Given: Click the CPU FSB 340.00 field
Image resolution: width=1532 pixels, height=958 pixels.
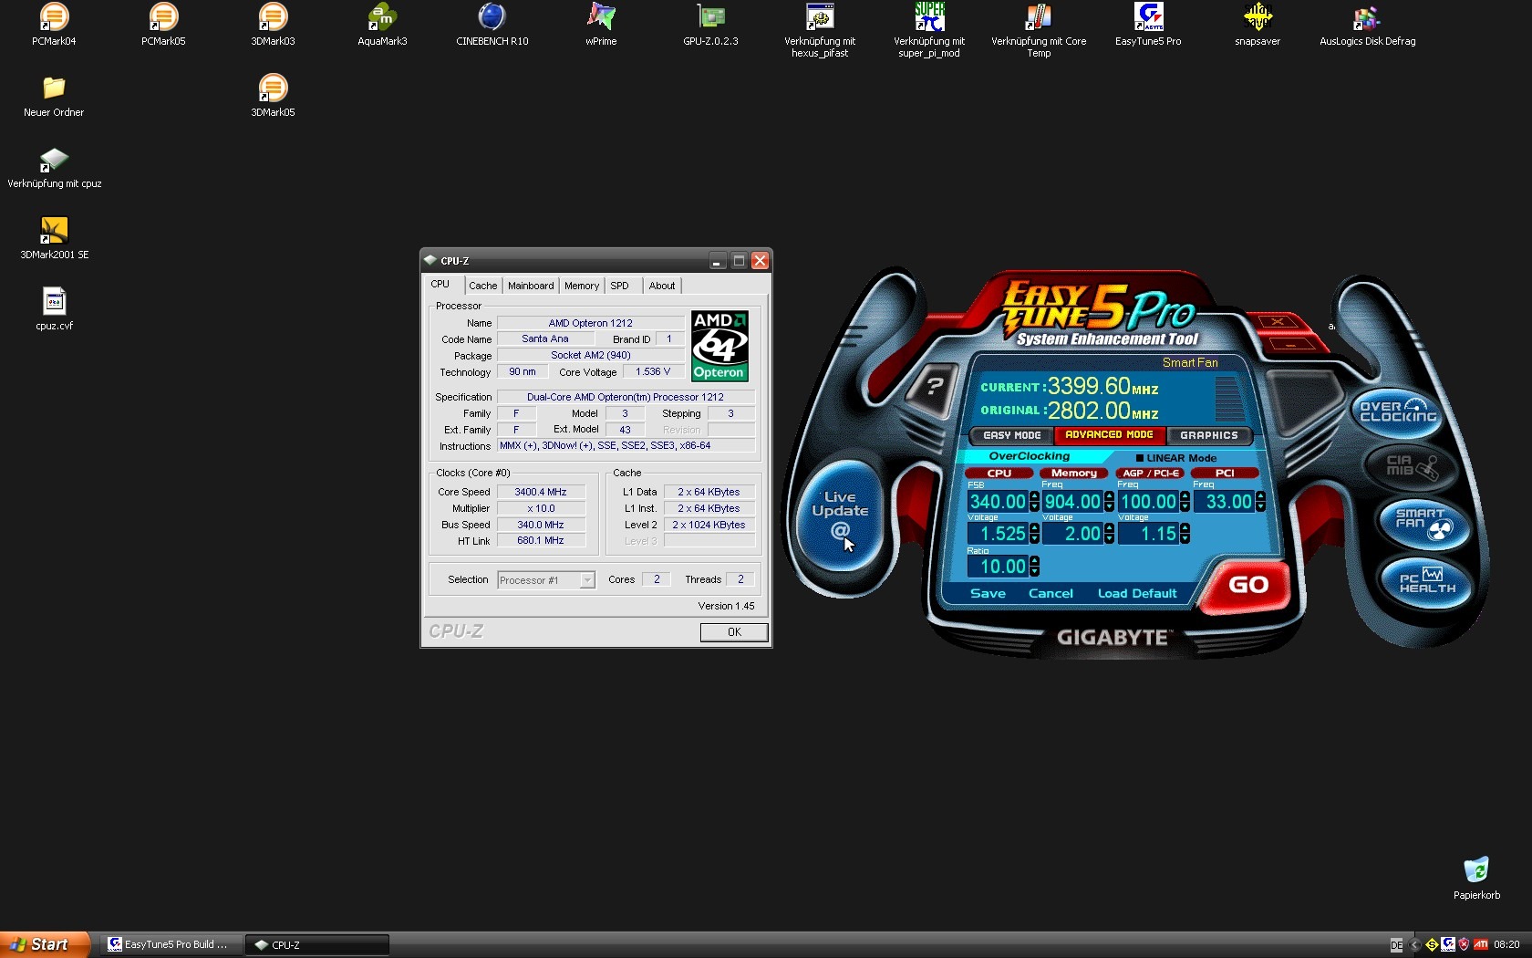Looking at the screenshot, I should [998, 502].
